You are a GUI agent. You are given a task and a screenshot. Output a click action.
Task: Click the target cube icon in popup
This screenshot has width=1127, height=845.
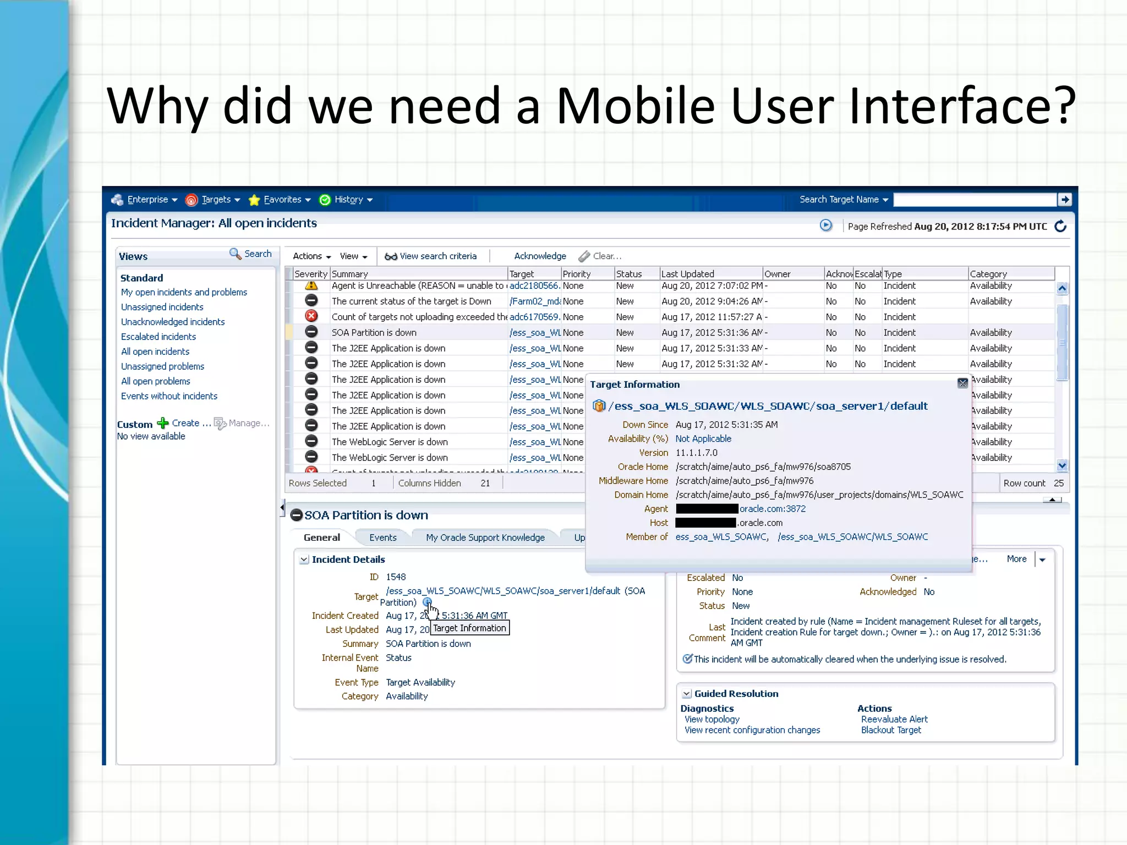599,406
